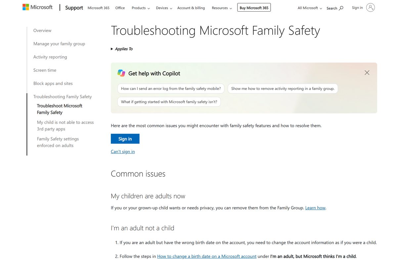This screenshot has height=262, width=397.
Task: Click the 'My children are adults now' heading
Action: (x=148, y=196)
